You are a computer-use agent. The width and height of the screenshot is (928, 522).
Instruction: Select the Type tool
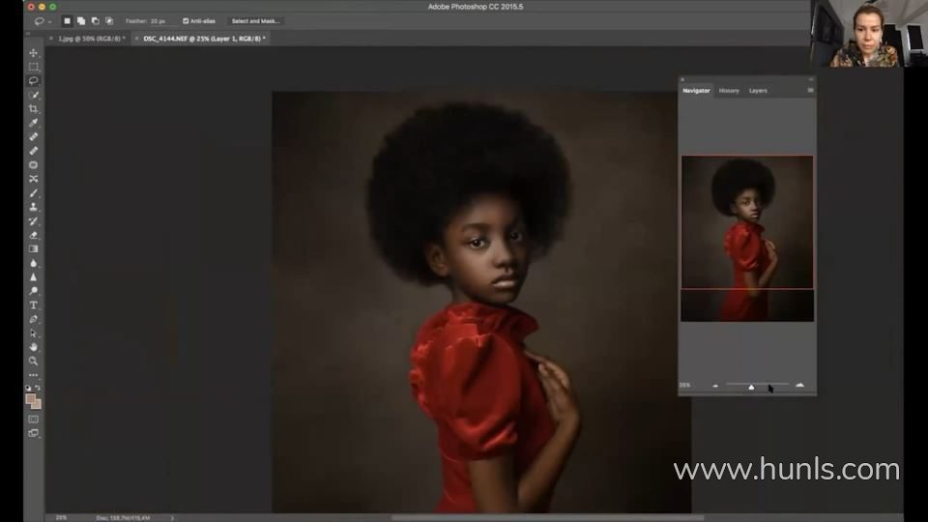click(x=34, y=304)
